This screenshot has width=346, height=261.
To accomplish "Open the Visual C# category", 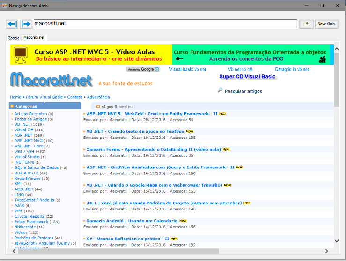I will click(x=23, y=130).
